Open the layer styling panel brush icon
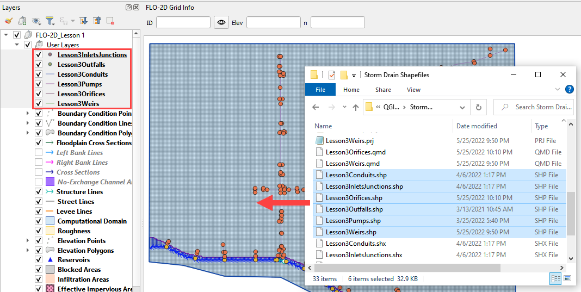This screenshot has height=292, width=581. point(8,21)
